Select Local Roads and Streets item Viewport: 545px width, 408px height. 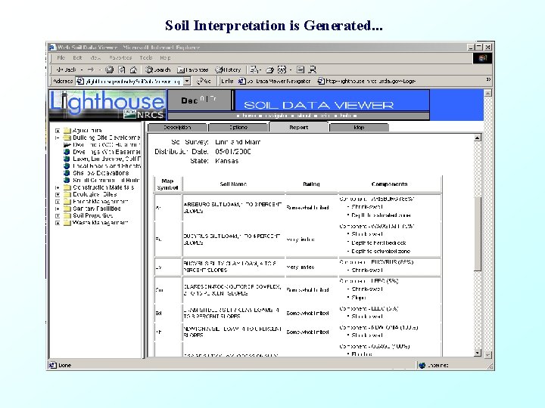tap(107, 165)
